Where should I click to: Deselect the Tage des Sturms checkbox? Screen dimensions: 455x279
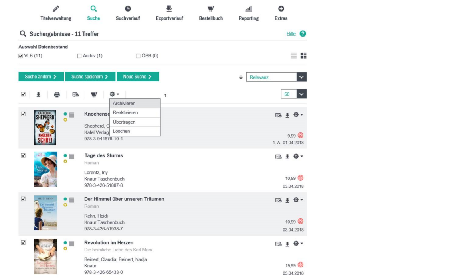click(23, 156)
